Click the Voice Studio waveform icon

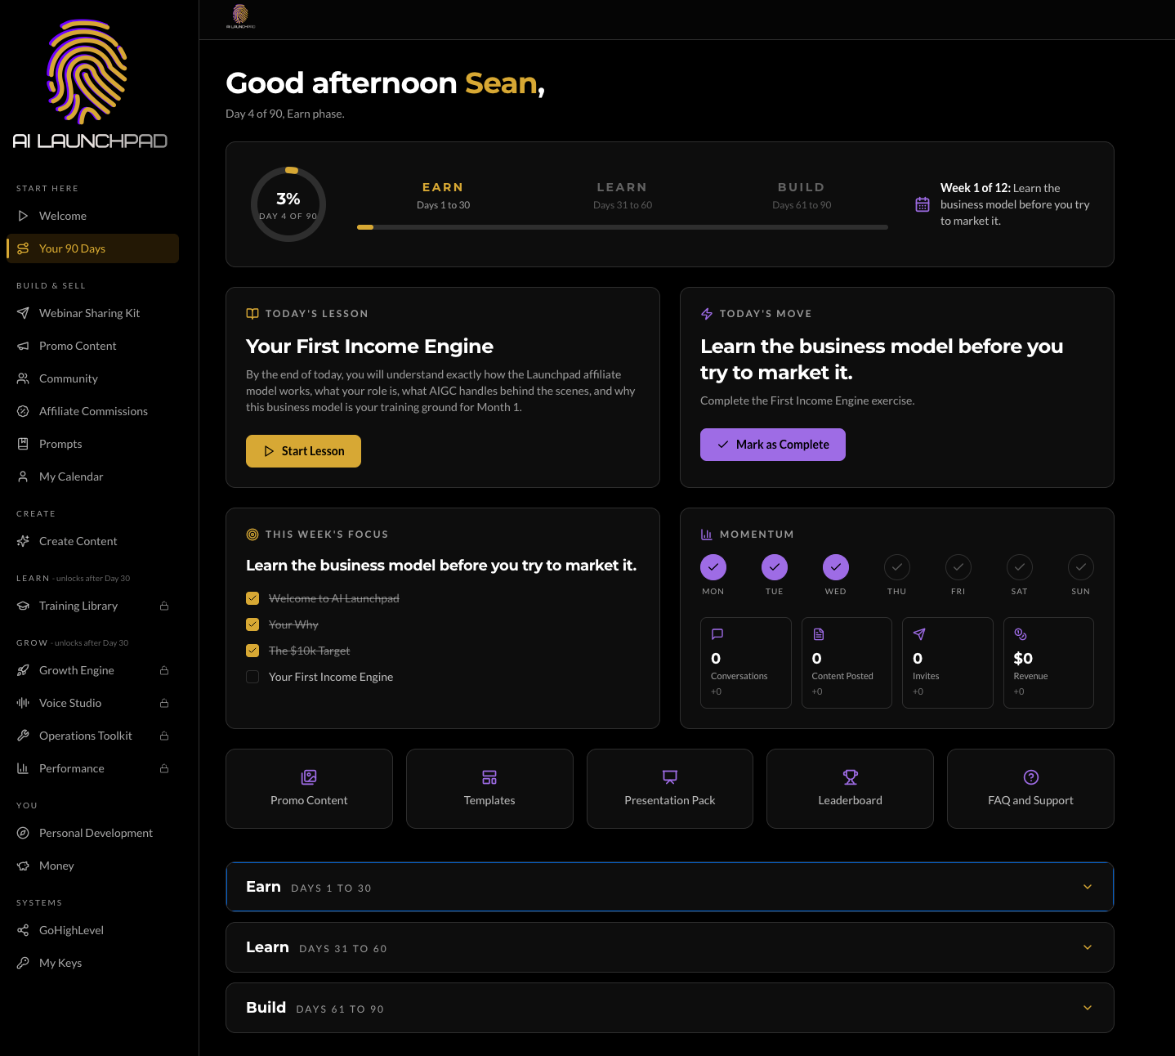click(23, 703)
